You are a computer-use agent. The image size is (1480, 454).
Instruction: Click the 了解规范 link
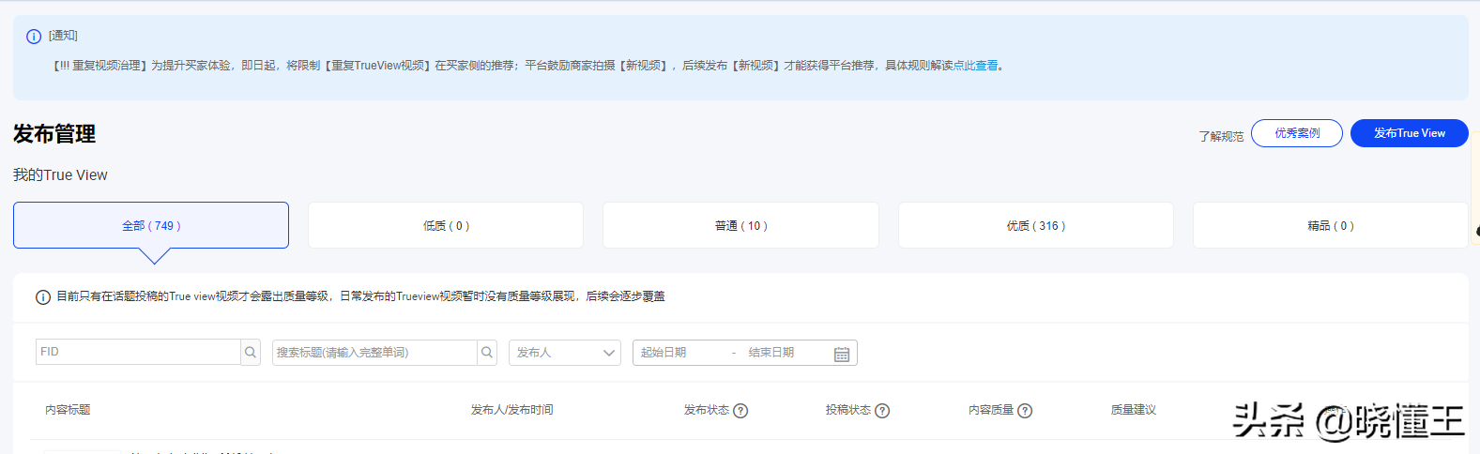(x=1221, y=136)
